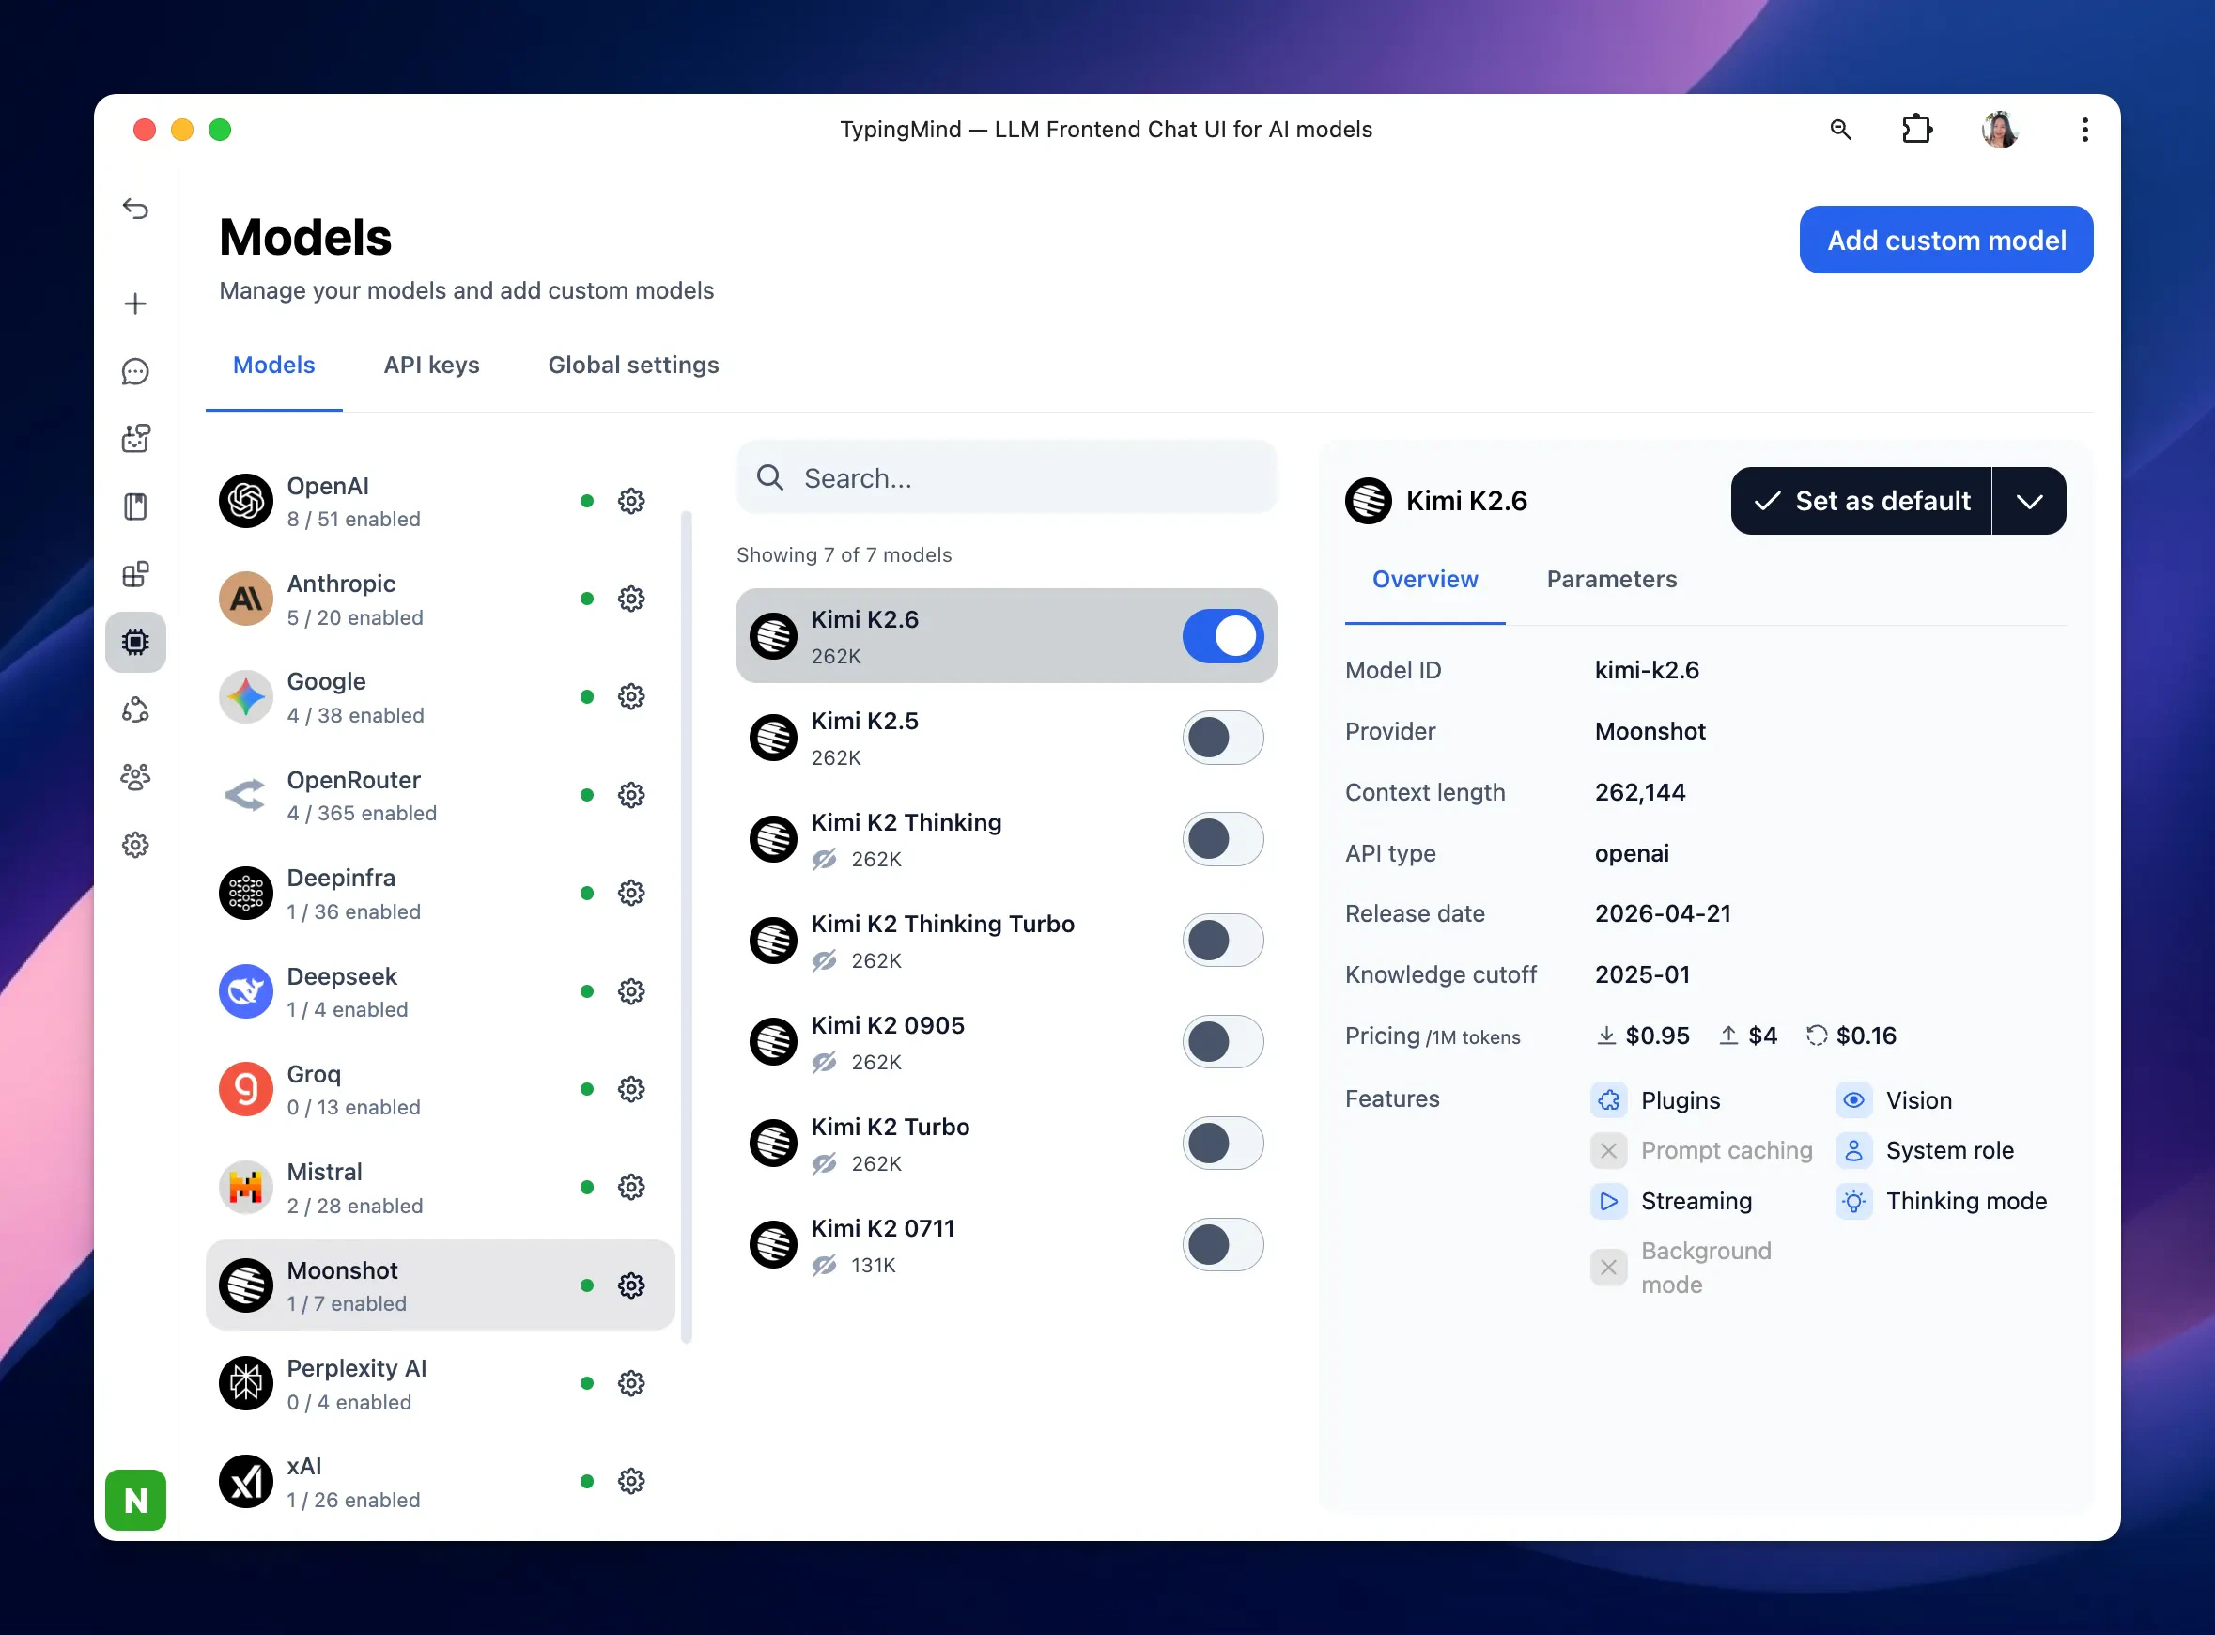The width and height of the screenshot is (2215, 1635).
Task: Disable the Kimi K2.6 model toggle
Action: pyautogui.click(x=1223, y=636)
